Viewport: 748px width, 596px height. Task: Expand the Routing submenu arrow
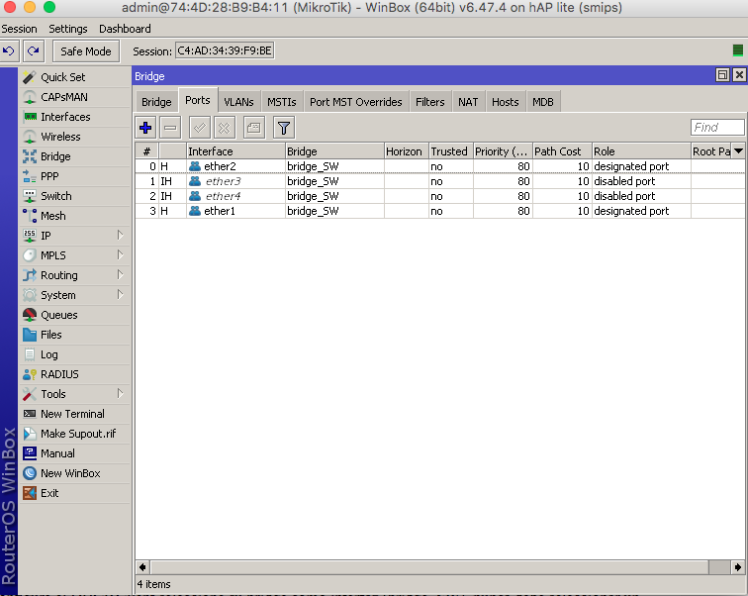tap(121, 275)
